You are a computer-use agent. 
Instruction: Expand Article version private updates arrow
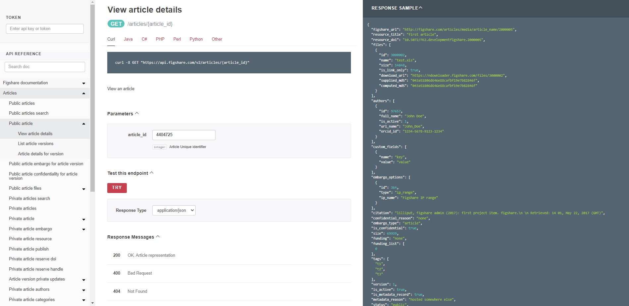tap(84, 280)
